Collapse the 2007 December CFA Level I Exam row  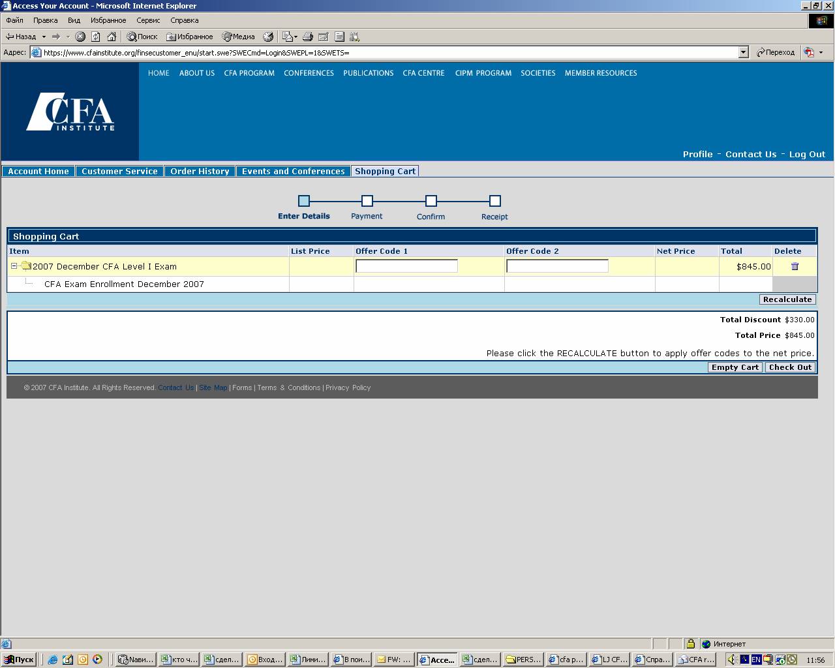point(14,266)
